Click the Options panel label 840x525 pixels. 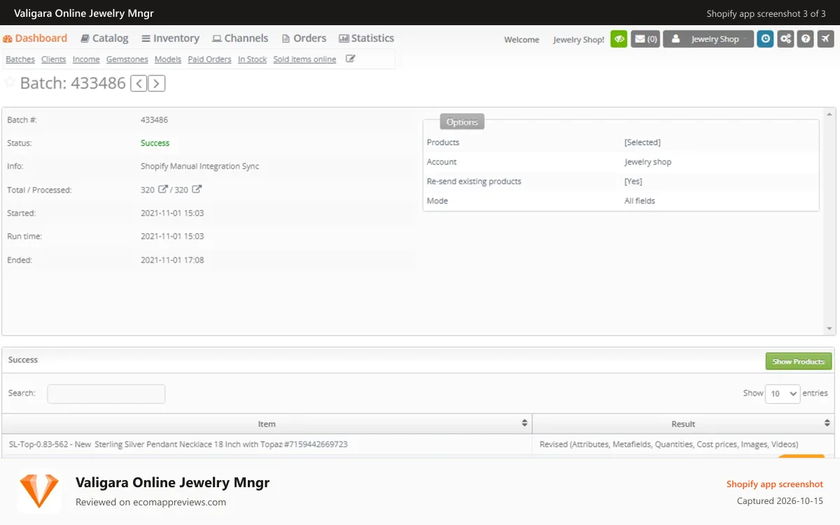tap(462, 122)
